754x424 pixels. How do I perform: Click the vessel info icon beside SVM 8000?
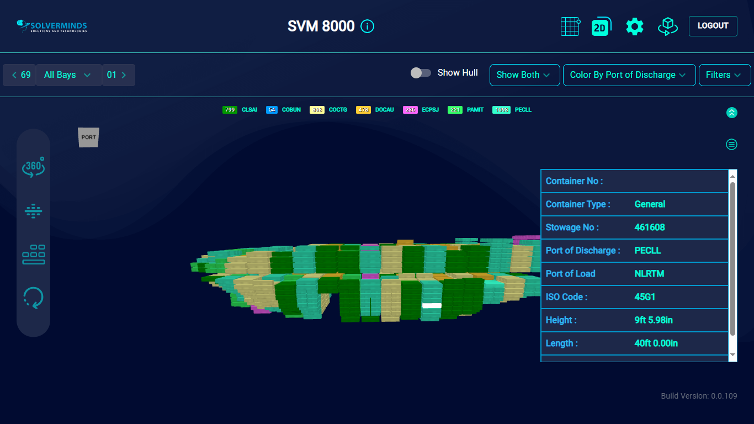coord(367,26)
